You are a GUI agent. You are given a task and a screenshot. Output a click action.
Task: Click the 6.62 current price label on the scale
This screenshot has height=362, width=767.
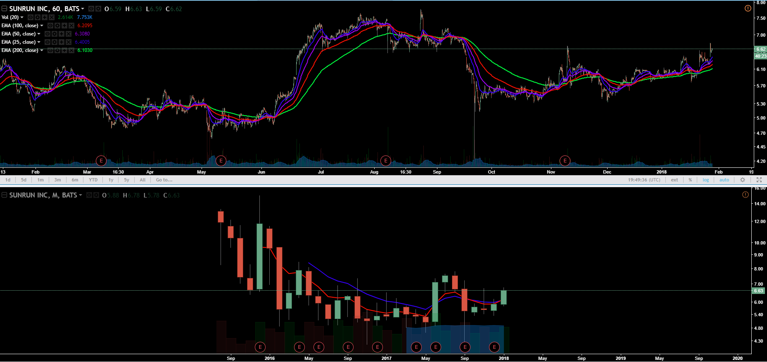760,49
